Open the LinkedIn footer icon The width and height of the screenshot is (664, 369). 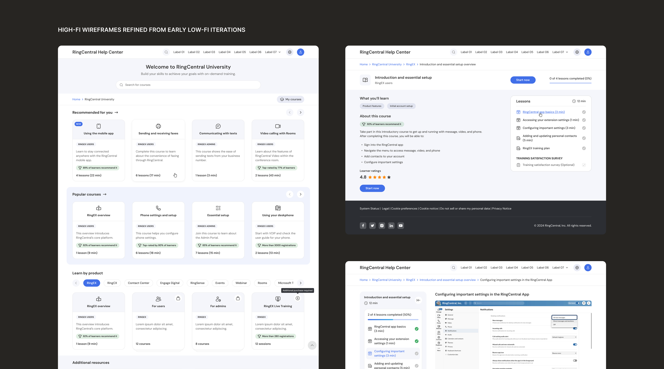(391, 226)
